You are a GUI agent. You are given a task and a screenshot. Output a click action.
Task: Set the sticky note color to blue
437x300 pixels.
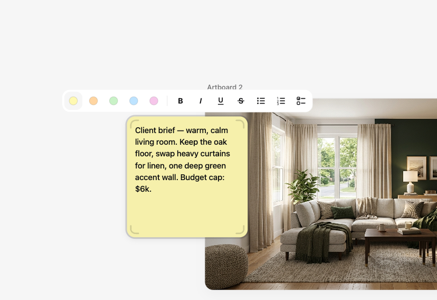(134, 101)
